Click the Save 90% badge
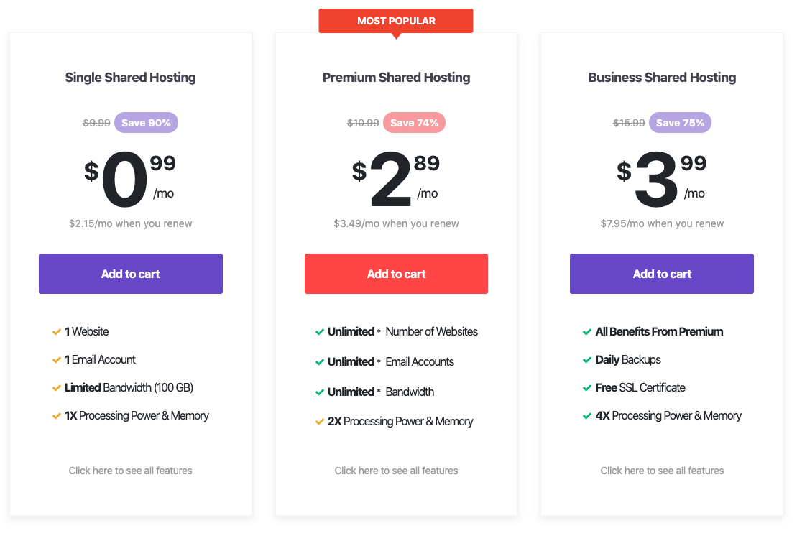This screenshot has height=536, width=797. point(147,123)
